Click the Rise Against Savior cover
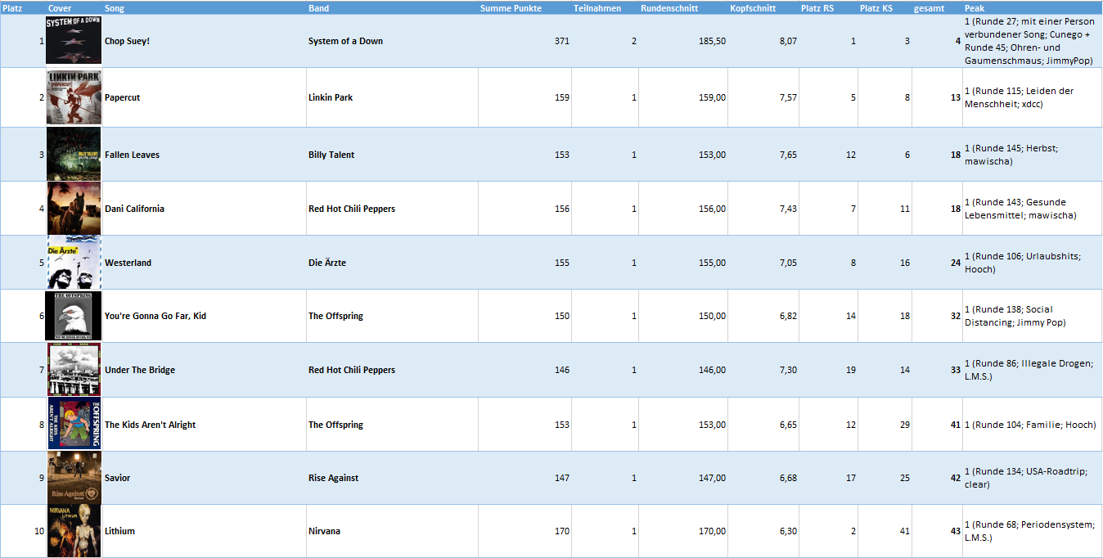 point(74,477)
